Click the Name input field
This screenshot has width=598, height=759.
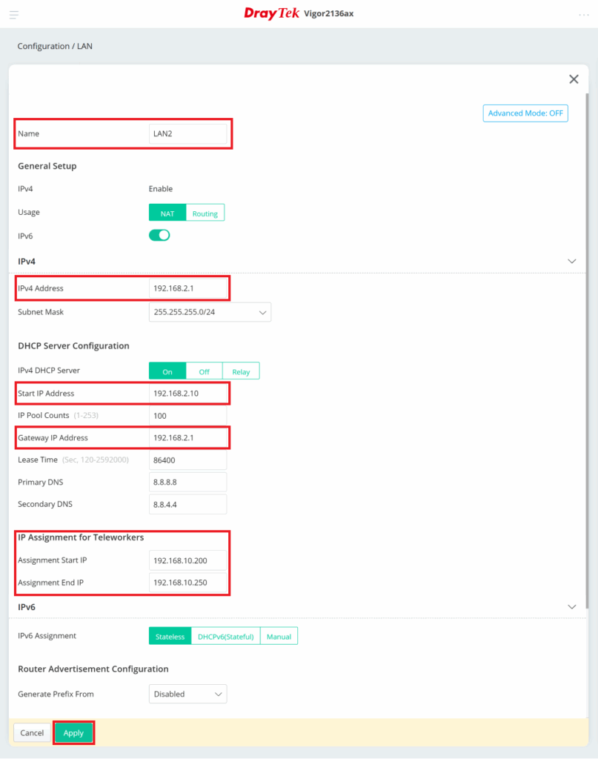coord(187,133)
